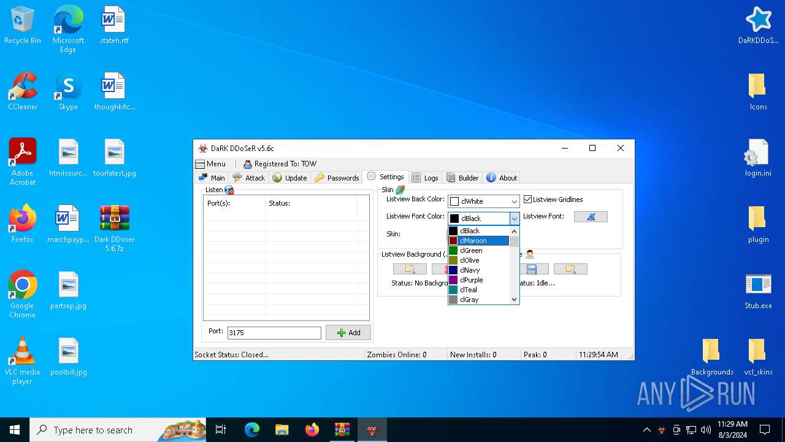Open the notification center icon

(x=765, y=430)
